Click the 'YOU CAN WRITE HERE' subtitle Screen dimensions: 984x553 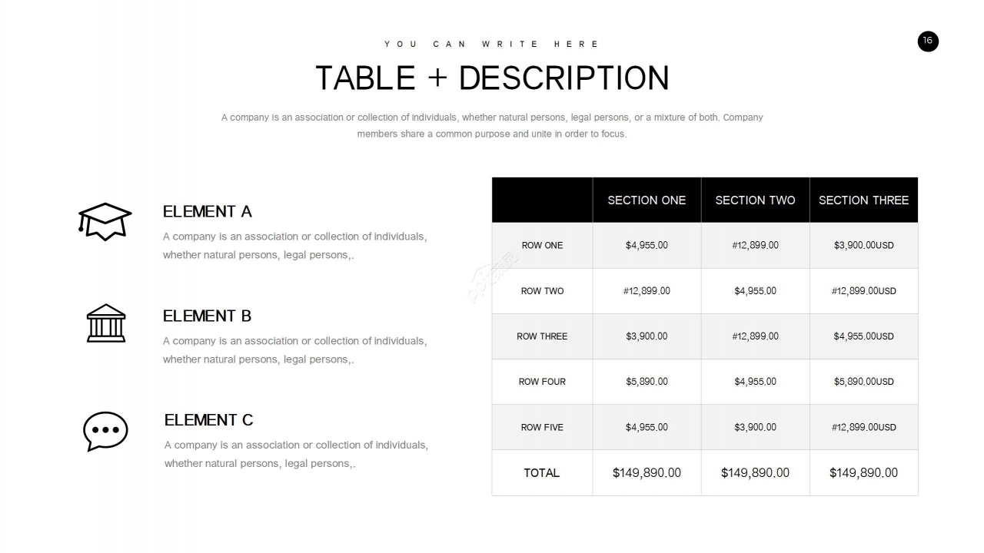point(492,45)
